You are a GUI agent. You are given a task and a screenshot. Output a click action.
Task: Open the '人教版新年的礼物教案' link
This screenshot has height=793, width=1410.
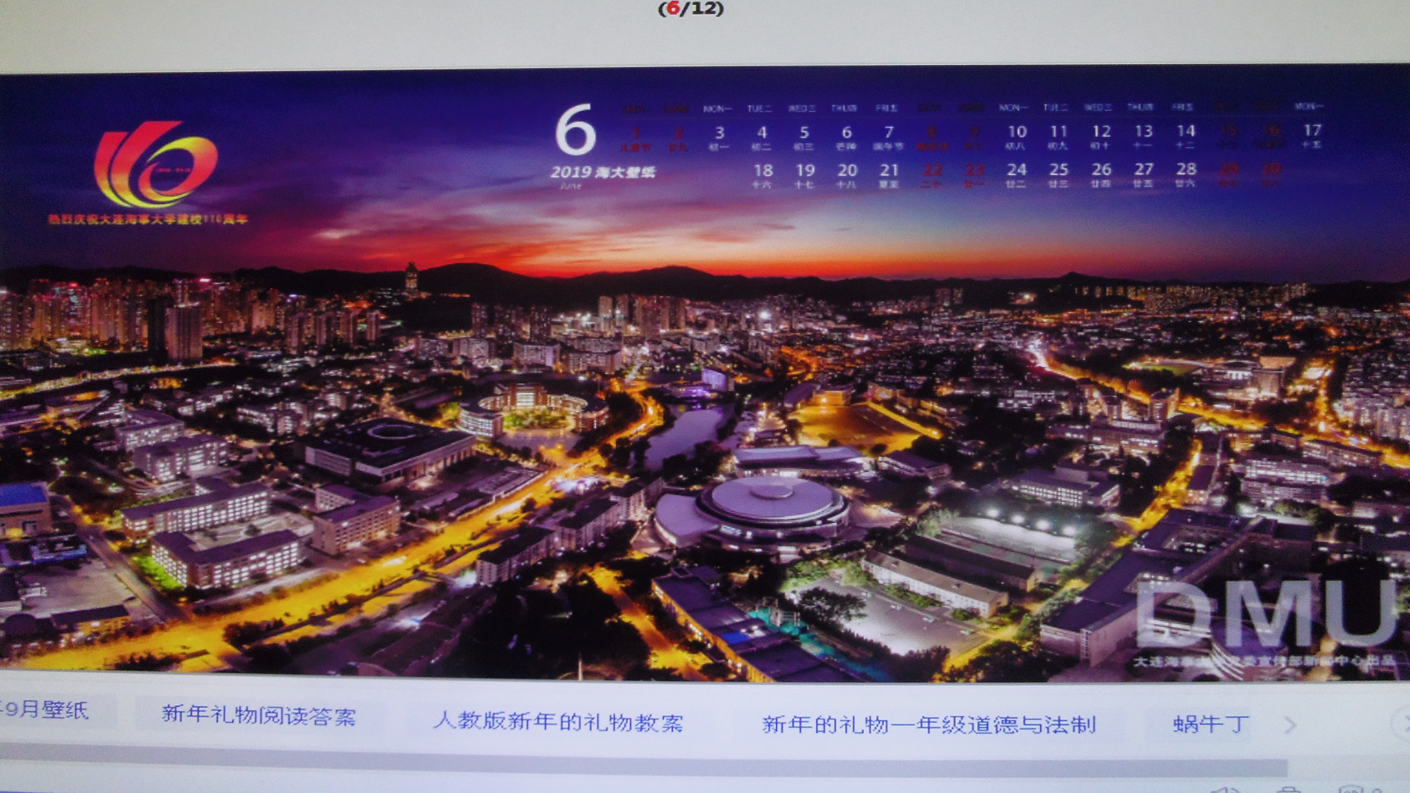tap(558, 722)
